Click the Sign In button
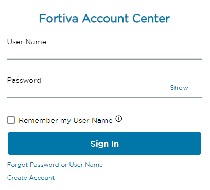The height and width of the screenshot is (190, 210). pyautogui.click(x=104, y=143)
